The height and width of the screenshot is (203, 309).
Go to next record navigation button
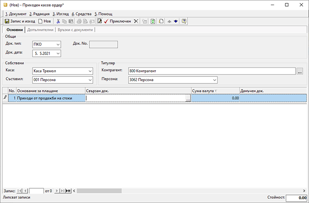[57, 191]
